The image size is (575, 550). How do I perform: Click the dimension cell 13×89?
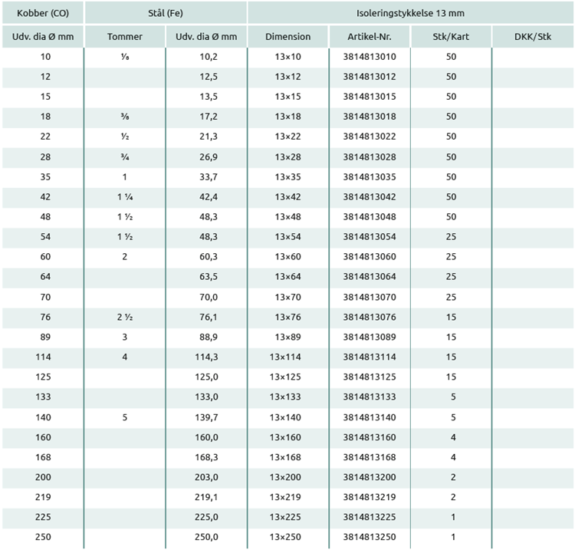point(287,338)
